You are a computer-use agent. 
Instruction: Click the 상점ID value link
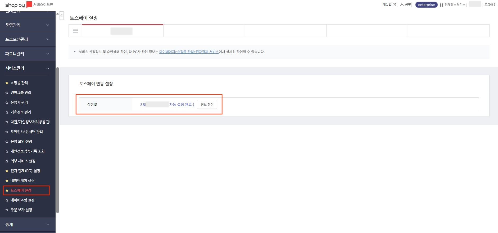point(167,105)
